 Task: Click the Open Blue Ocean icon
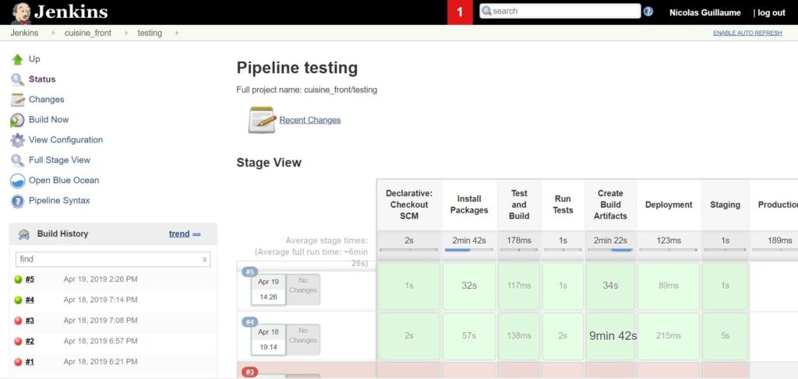pyautogui.click(x=17, y=181)
